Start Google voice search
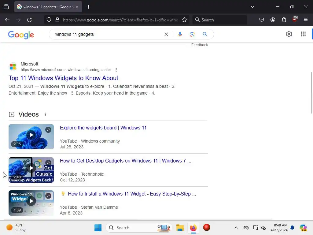Image resolution: width=313 pixels, height=235 pixels. coord(180,34)
